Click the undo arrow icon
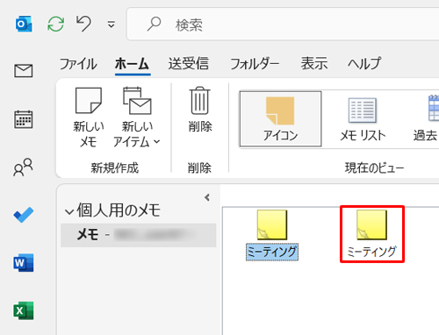Viewport: 439px width, 335px height. pos(83,24)
